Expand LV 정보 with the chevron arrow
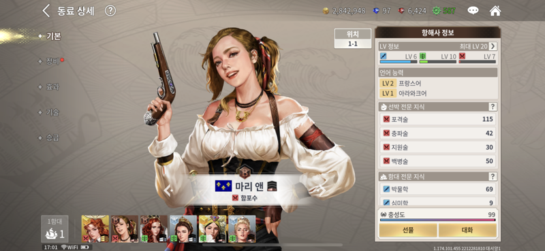 click(x=493, y=46)
